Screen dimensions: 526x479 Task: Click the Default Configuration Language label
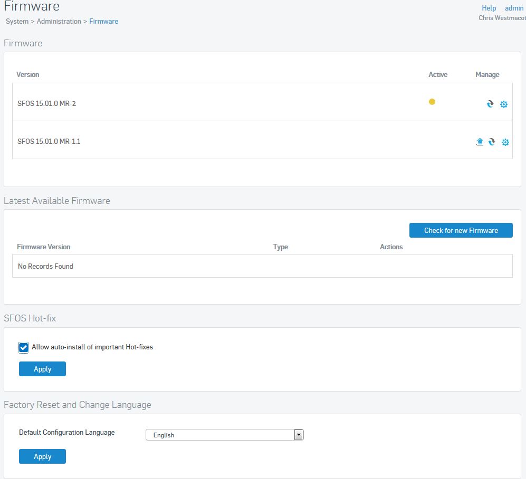67,433
